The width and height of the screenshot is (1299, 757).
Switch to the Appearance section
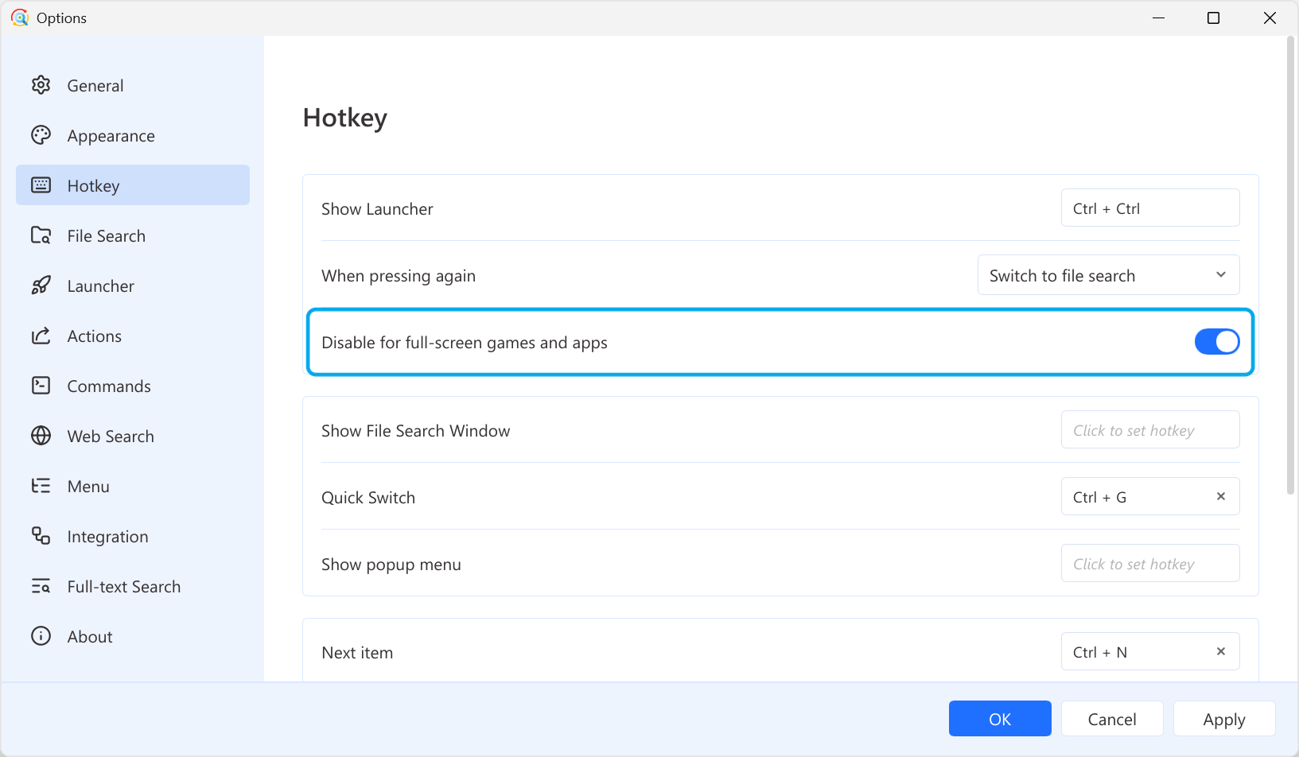pyautogui.click(x=133, y=135)
